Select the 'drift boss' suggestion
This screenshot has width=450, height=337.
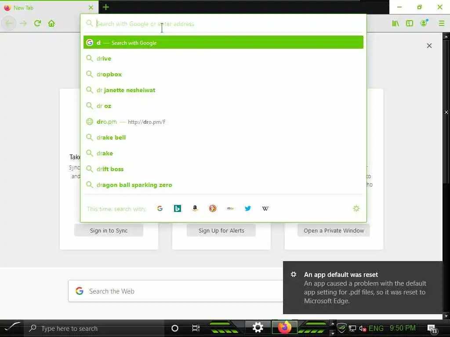(x=223, y=169)
